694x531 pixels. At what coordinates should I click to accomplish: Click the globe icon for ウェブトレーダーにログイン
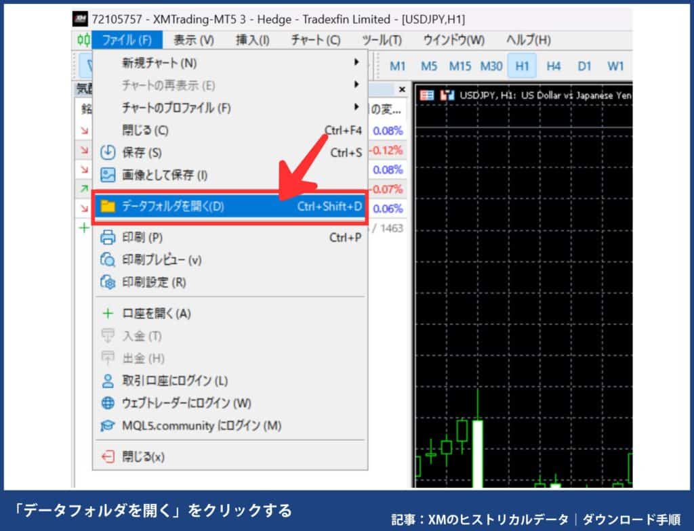coord(109,403)
